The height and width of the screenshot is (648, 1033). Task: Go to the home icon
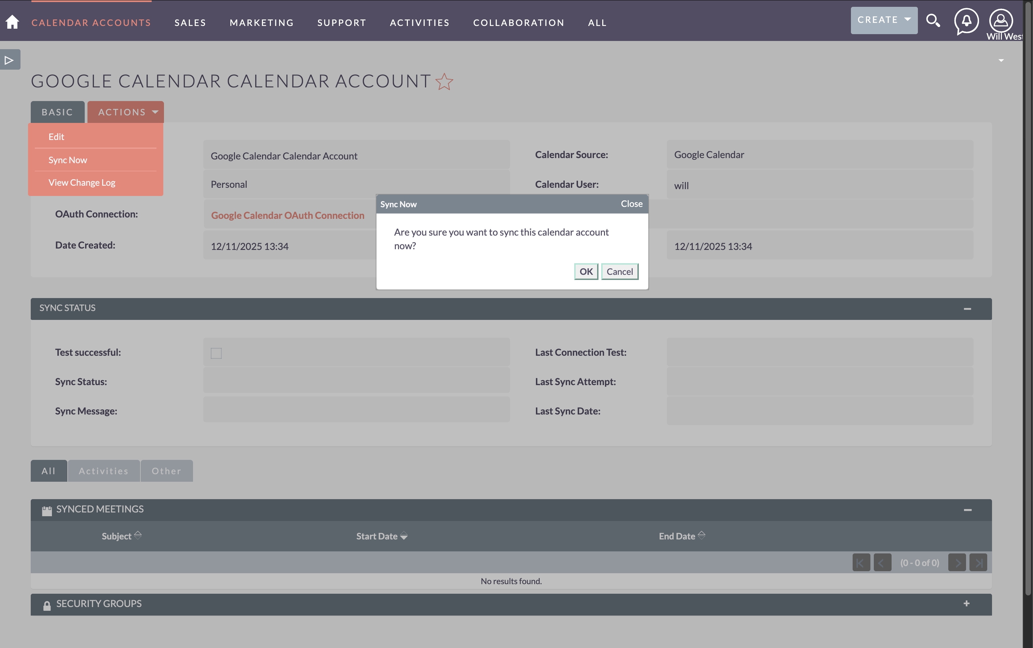pyautogui.click(x=12, y=22)
